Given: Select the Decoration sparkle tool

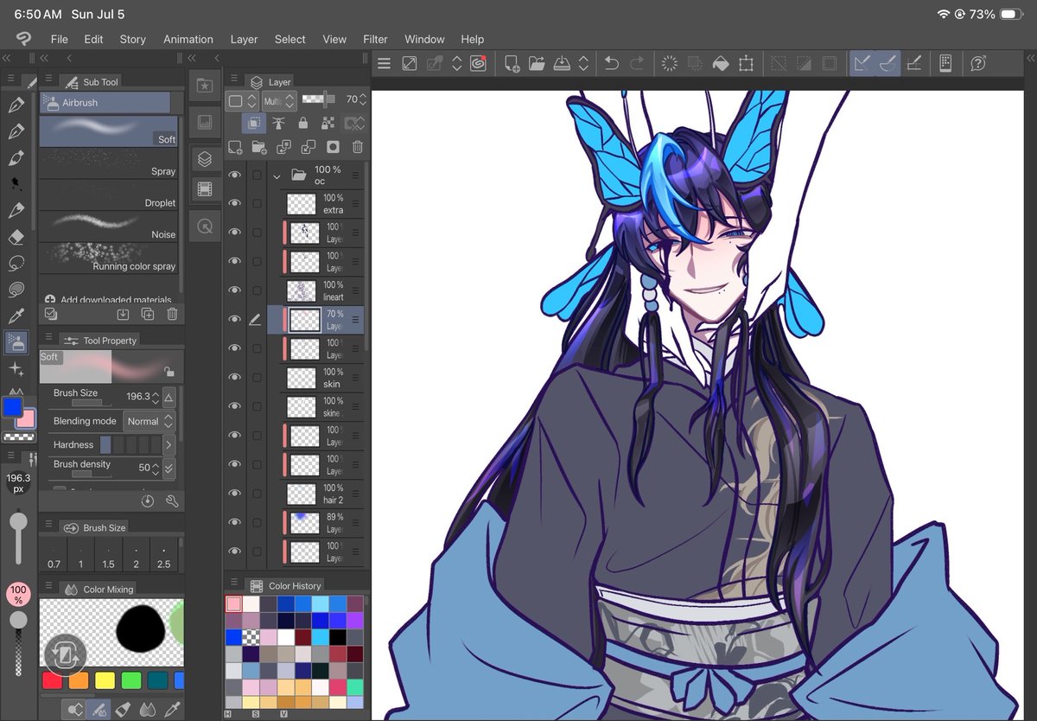Looking at the screenshot, I should (x=16, y=368).
